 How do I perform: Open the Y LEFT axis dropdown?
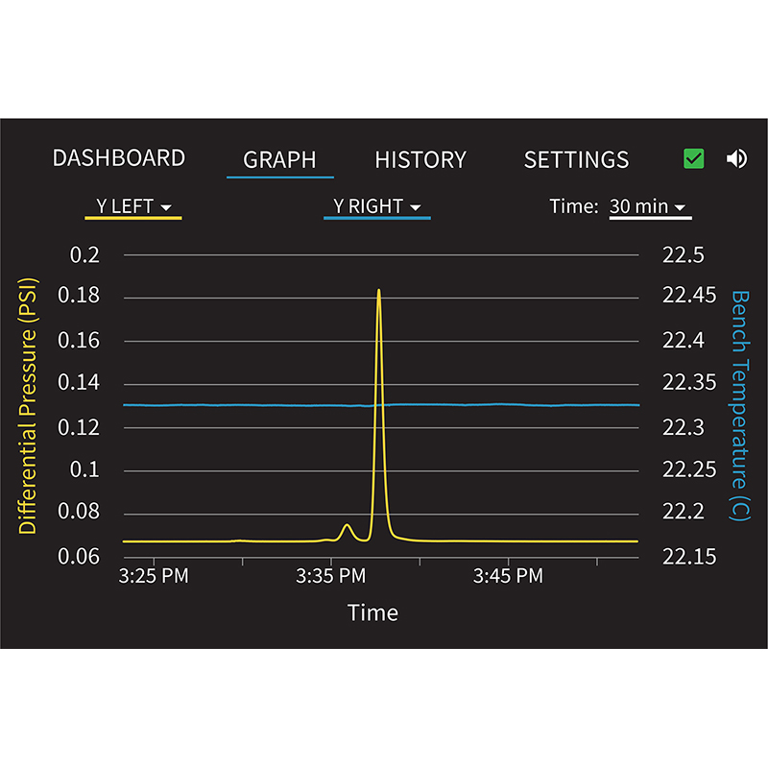133,207
